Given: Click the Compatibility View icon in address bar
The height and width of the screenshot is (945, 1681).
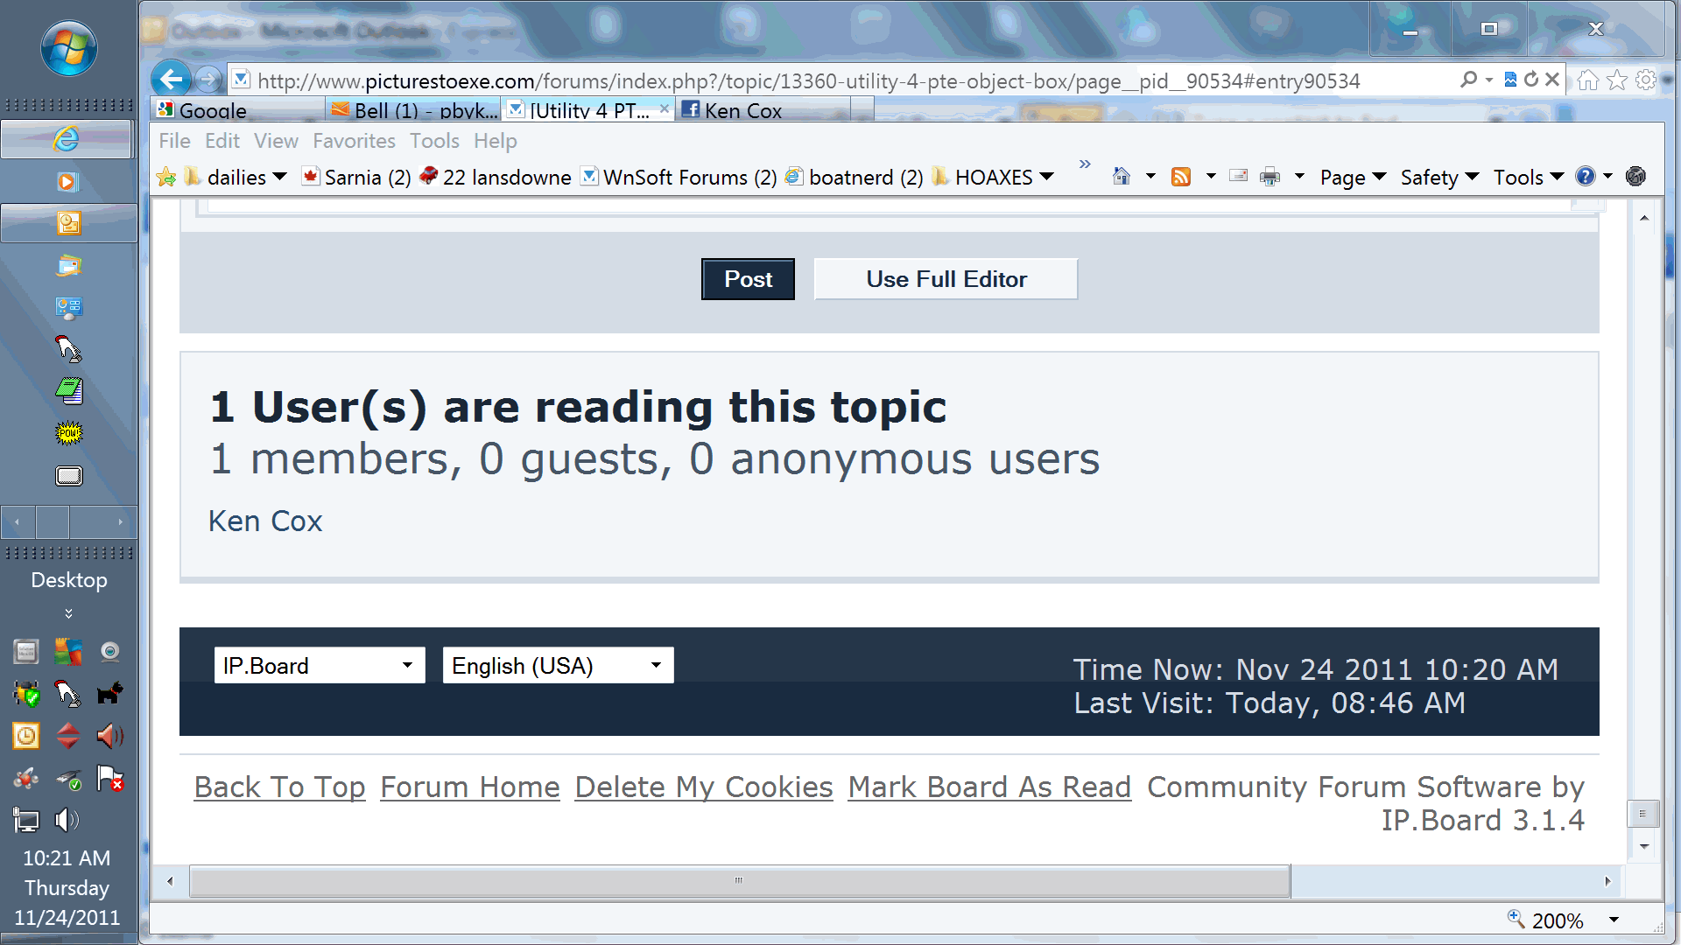Looking at the screenshot, I should 1510,80.
